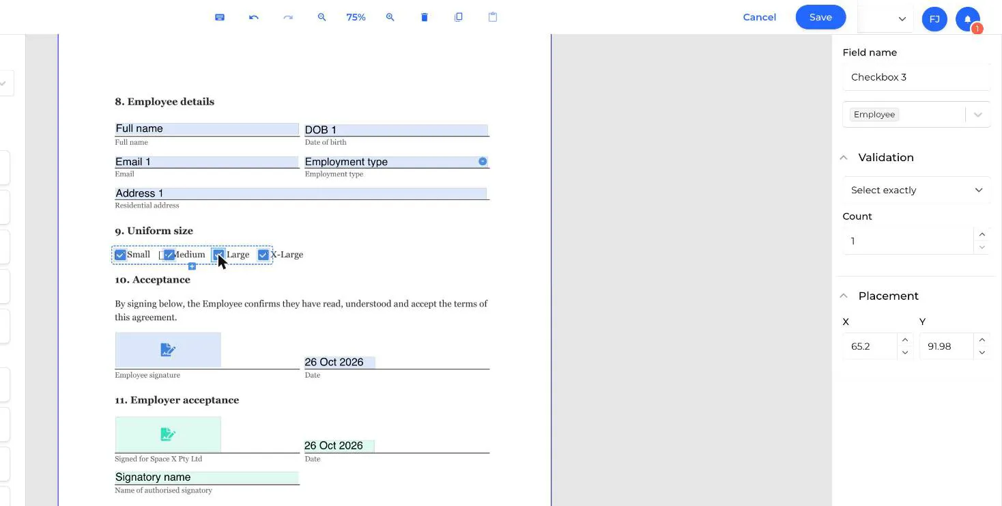Open the Employment type dropdown field
Image resolution: width=1002 pixels, height=506 pixels.
[396, 162]
